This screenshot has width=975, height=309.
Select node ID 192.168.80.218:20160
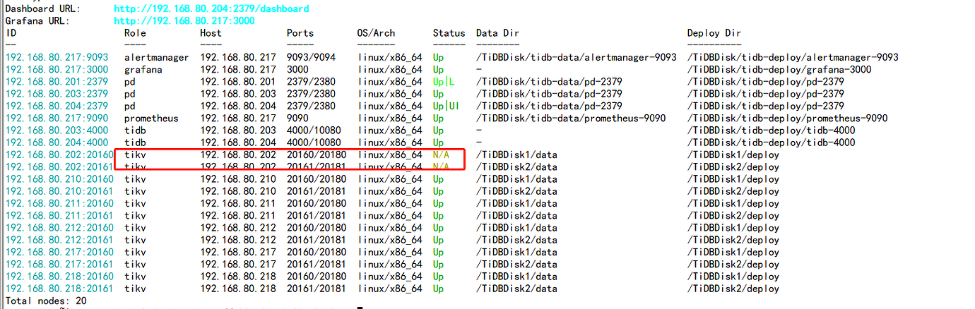[x=59, y=277]
